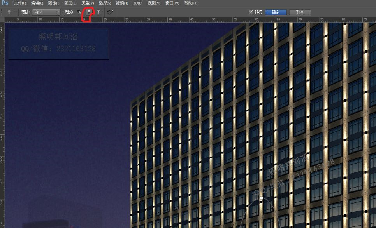Click the Photoshop Ps logo icon
376x228 pixels.
(x=5, y=3)
